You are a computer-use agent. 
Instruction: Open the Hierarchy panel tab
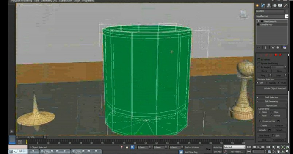click(269, 5)
